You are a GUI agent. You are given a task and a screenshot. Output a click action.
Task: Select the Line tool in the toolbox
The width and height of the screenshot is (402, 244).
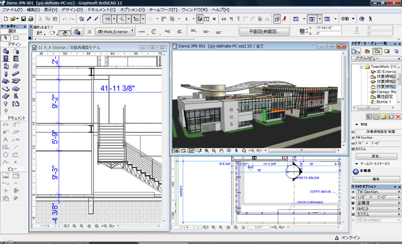click(16, 147)
